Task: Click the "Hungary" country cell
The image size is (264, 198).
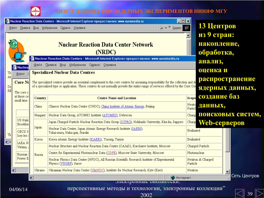Action: [x=40, y=115]
